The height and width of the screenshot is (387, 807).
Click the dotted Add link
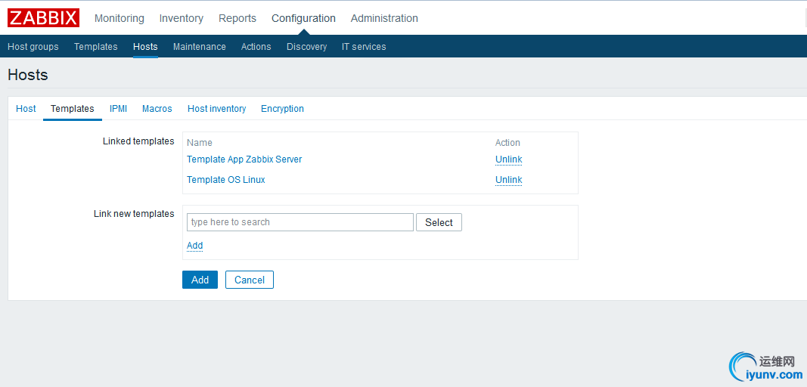click(194, 246)
